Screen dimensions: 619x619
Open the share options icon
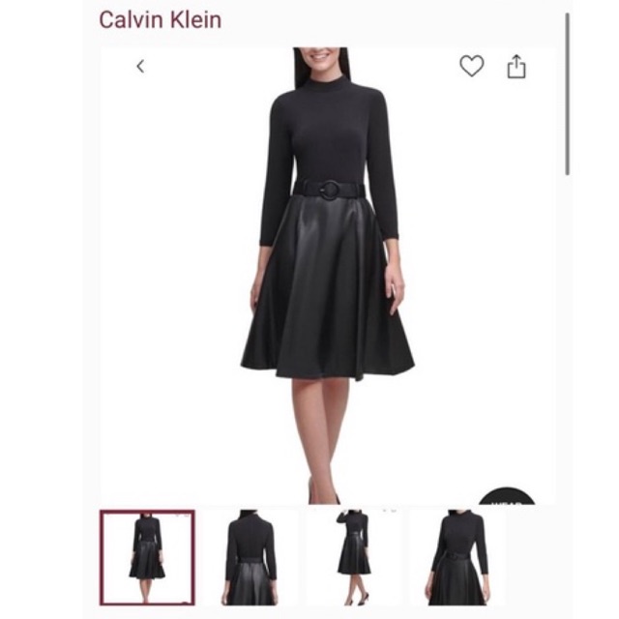[x=516, y=67]
